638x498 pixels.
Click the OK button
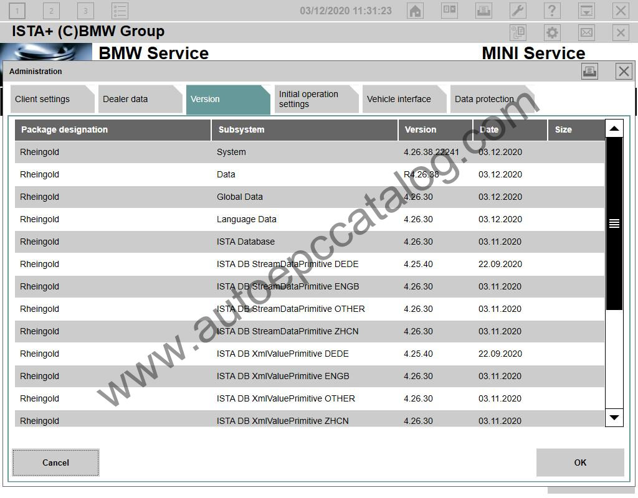[x=580, y=463]
